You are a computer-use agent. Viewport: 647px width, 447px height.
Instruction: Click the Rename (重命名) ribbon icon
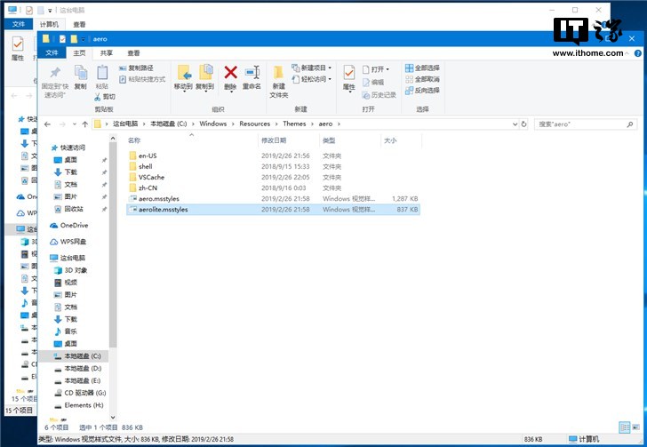[x=252, y=74]
